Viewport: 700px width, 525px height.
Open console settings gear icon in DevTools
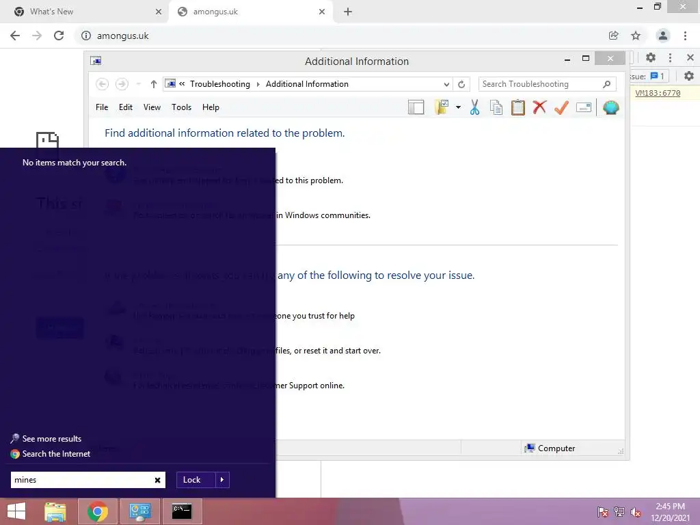[x=689, y=77]
